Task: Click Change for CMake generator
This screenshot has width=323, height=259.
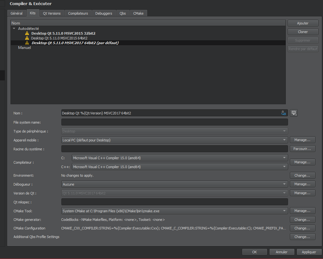Action: click(x=302, y=220)
